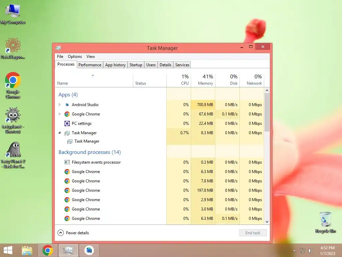Click Task Manager title bar icon

pyautogui.click(x=58, y=48)
